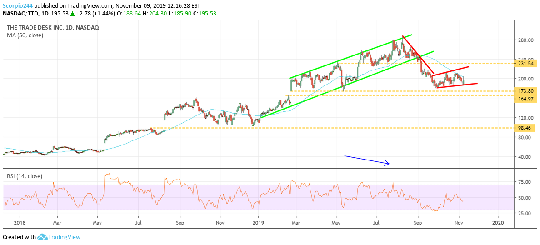Image resolution: width=540 pixels, height=245 pixels.
Task: Click the Scorpio244 publisher name
Action: pyautogui.click(x=17, y=5)
